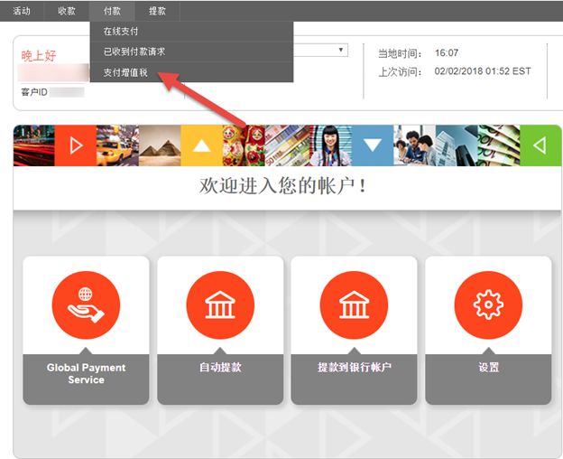Open the 付款 menu tab

click(x=112, y=11)
